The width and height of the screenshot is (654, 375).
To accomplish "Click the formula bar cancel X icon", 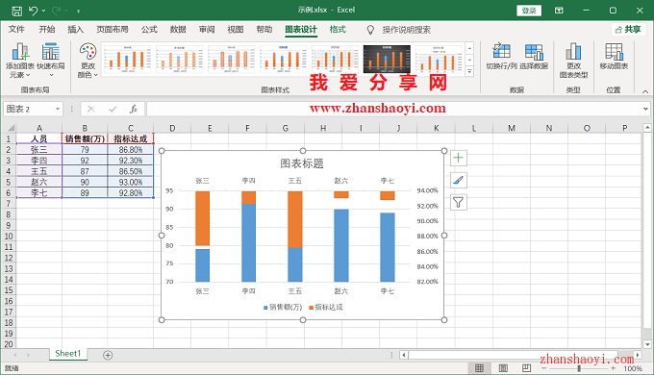I will point(91,110).
